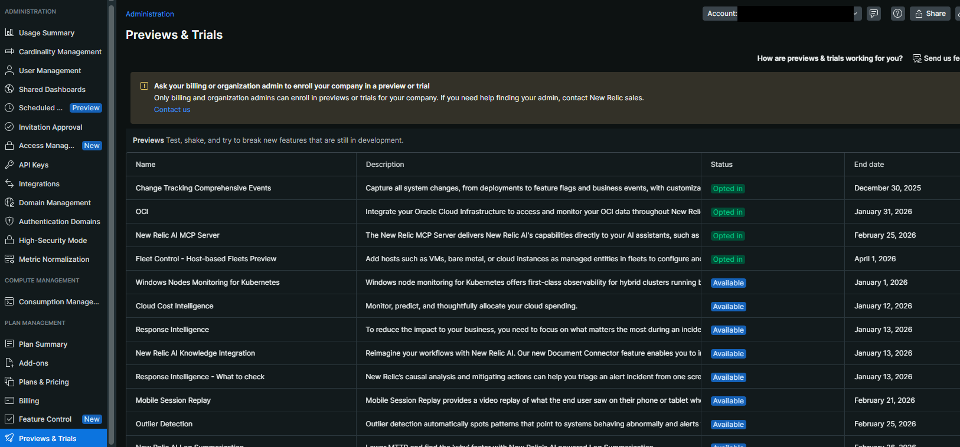Click the warning icon in the banner

pyautogui.click(x=144, y=86)
